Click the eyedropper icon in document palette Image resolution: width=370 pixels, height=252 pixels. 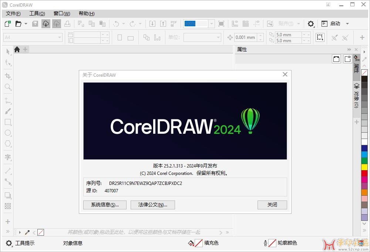coord(27,232)
